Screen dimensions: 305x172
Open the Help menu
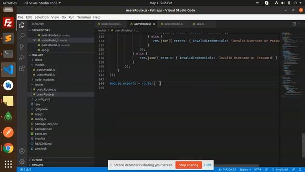97,17
